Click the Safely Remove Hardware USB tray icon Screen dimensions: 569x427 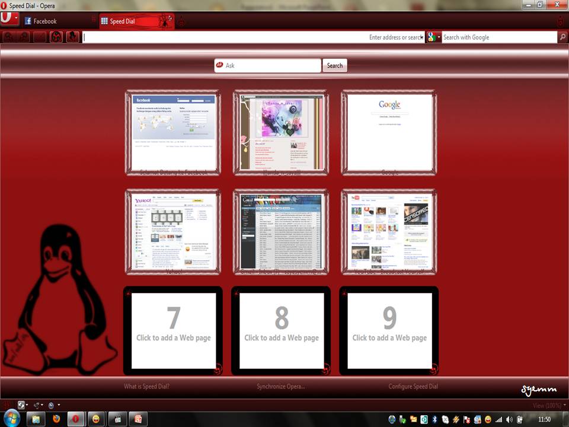coord(402,419)
